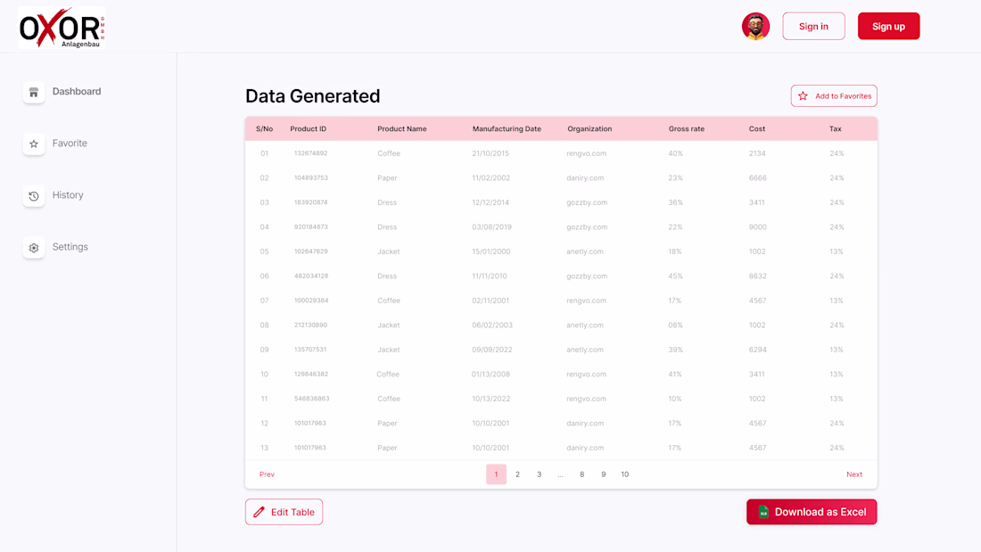981x552 pixels.
Task: Click Gross rate 45% cell
Action: (675, 276)
